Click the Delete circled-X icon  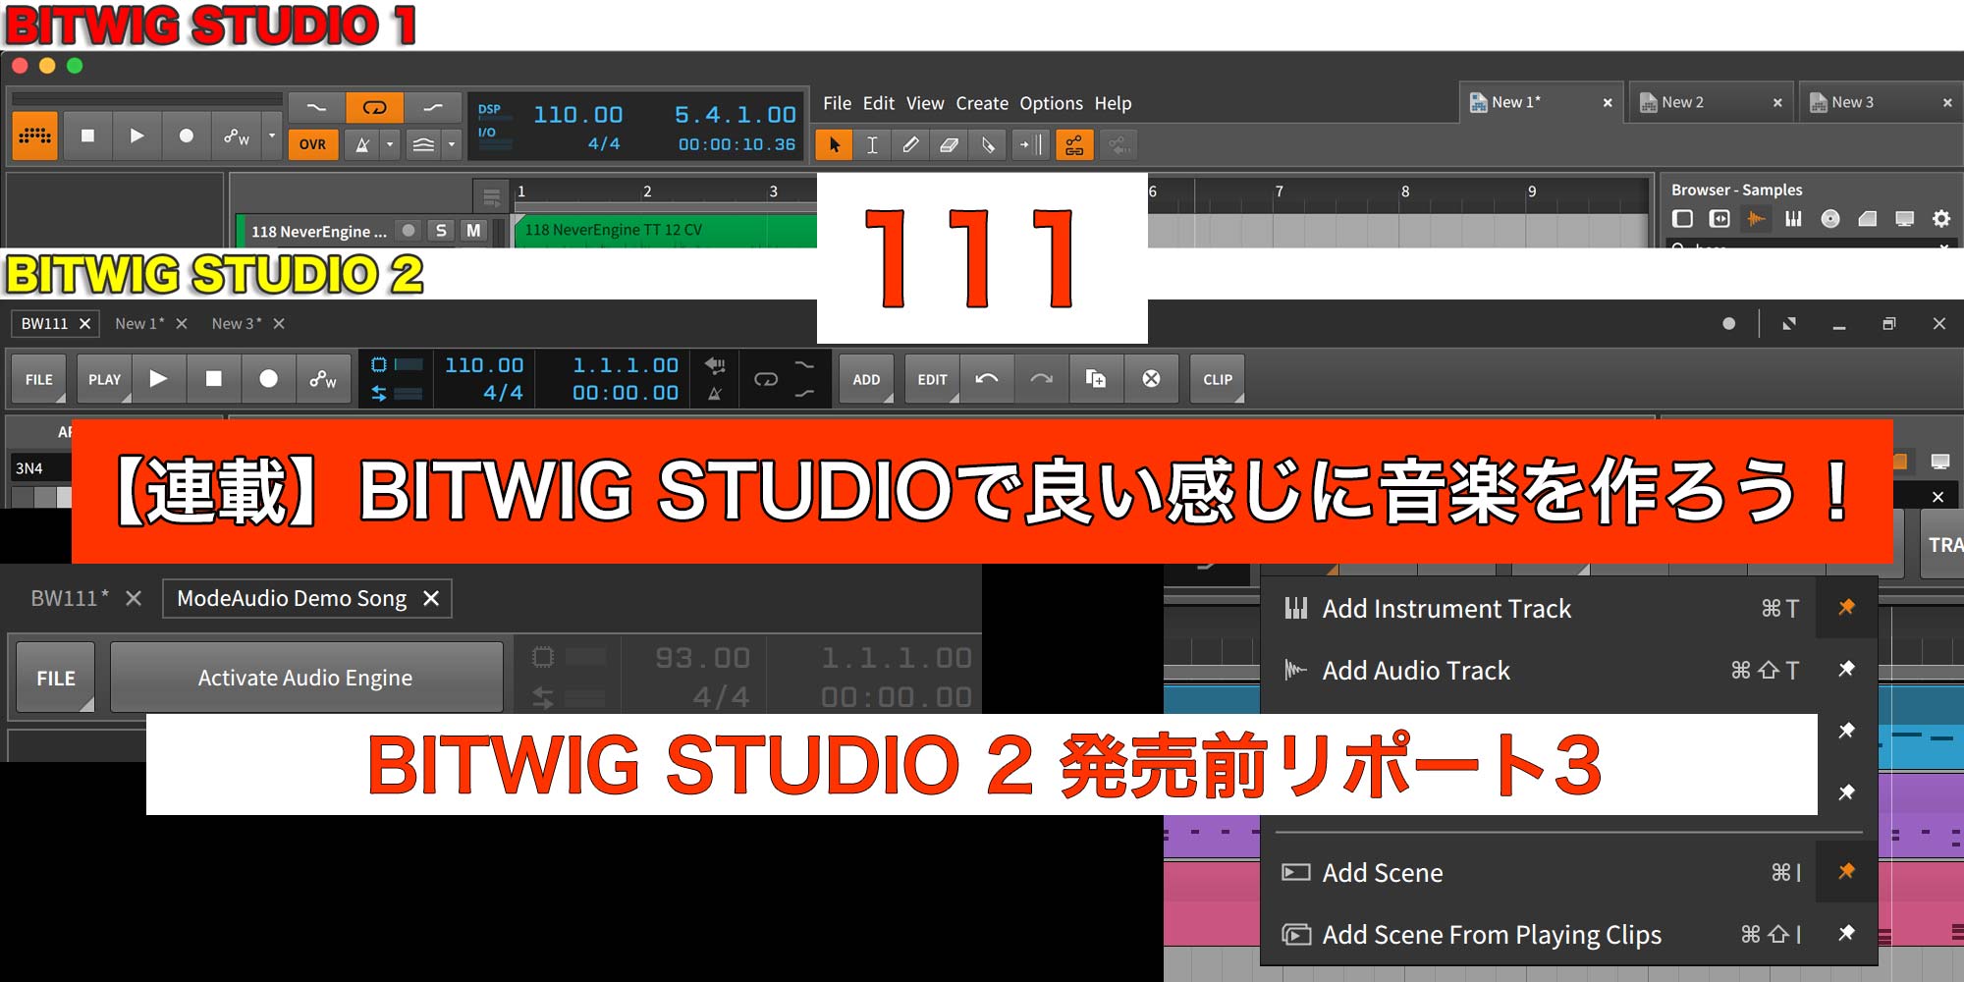click(1151, 379)
